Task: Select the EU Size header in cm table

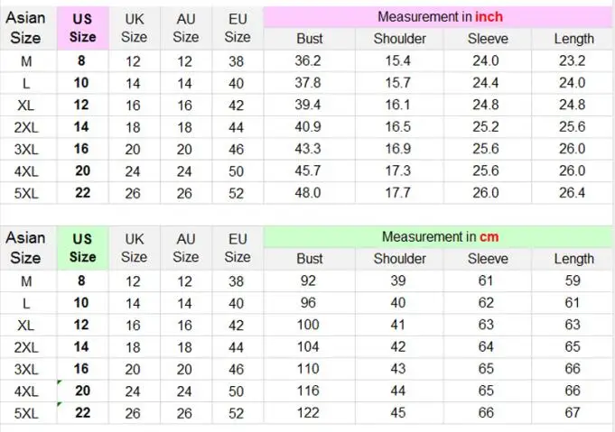Action: pyautogui.click(x=238, y=248)
